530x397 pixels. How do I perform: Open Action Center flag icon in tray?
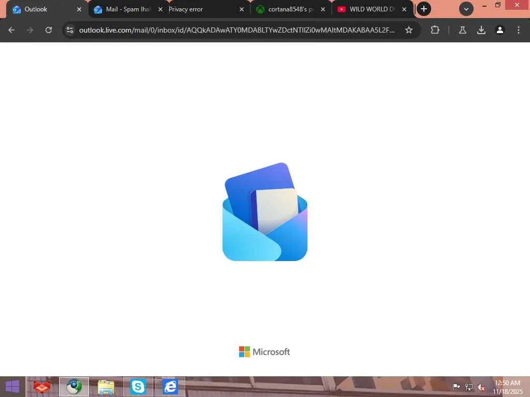456,387
